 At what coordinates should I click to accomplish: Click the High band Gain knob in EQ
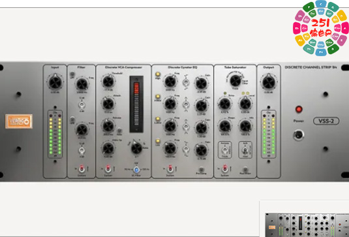tap(202, 84)
